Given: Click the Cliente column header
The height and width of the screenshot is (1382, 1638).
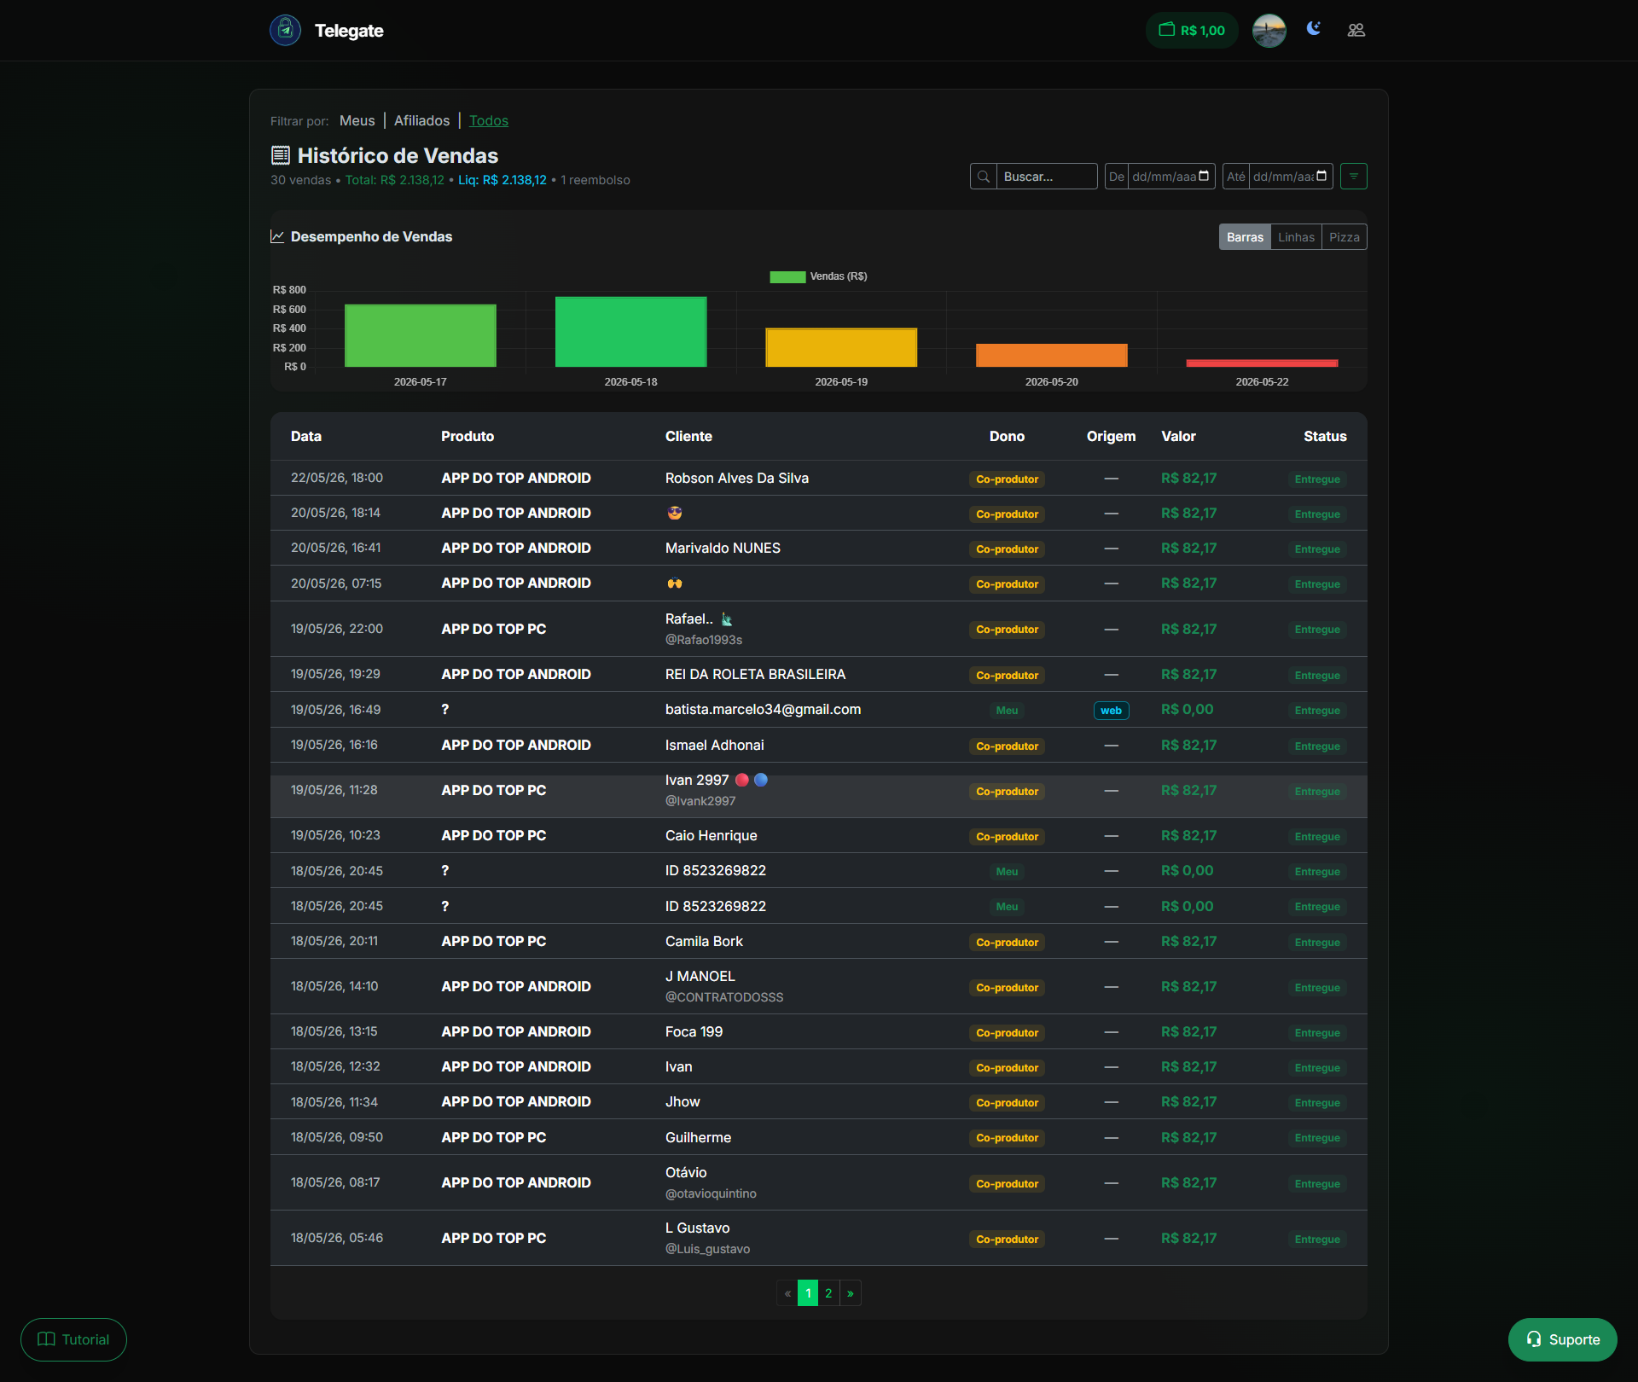Looking at the screenshot, I should [688, 436].
